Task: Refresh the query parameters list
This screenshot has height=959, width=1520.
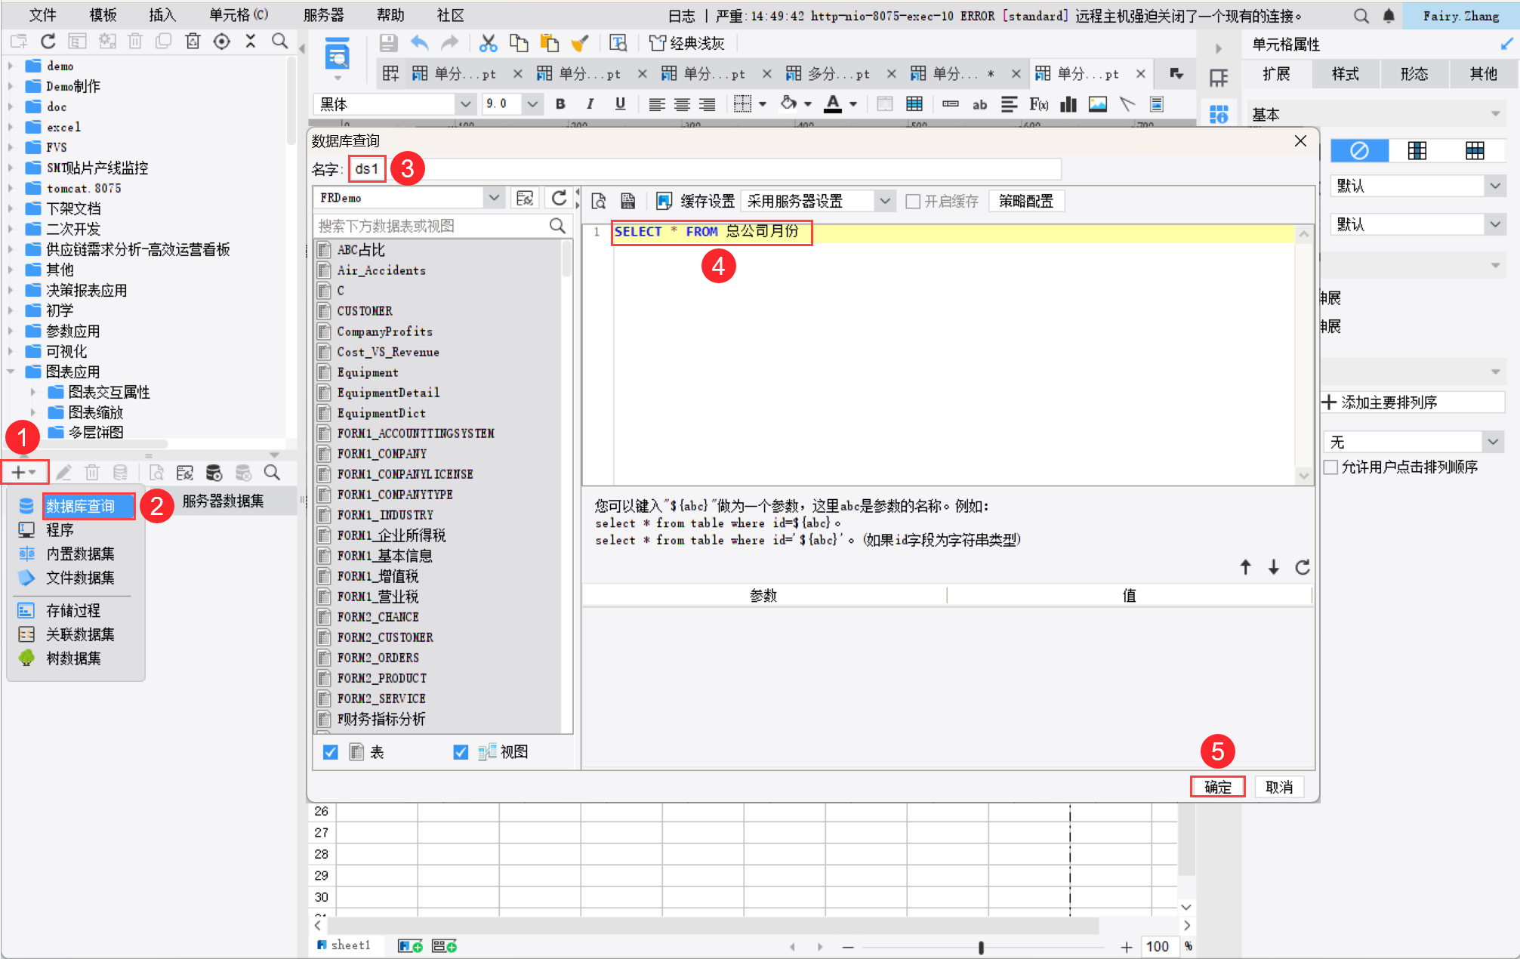Action: [1303, 567]
